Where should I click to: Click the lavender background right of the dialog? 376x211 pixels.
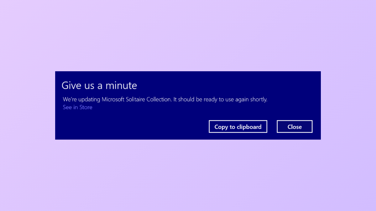click(348, 105)
